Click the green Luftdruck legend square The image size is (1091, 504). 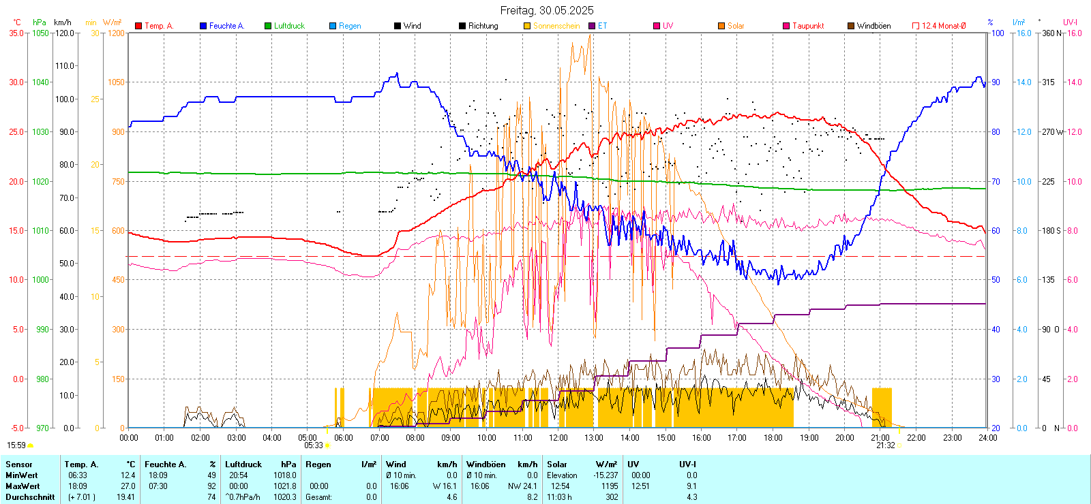point(268,26)
